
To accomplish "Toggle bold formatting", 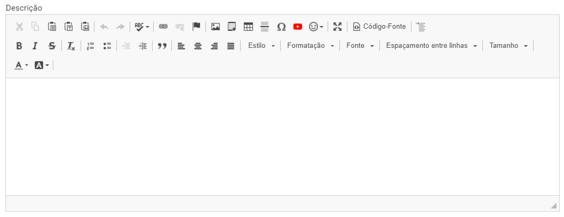I will (x=19, y=46).
